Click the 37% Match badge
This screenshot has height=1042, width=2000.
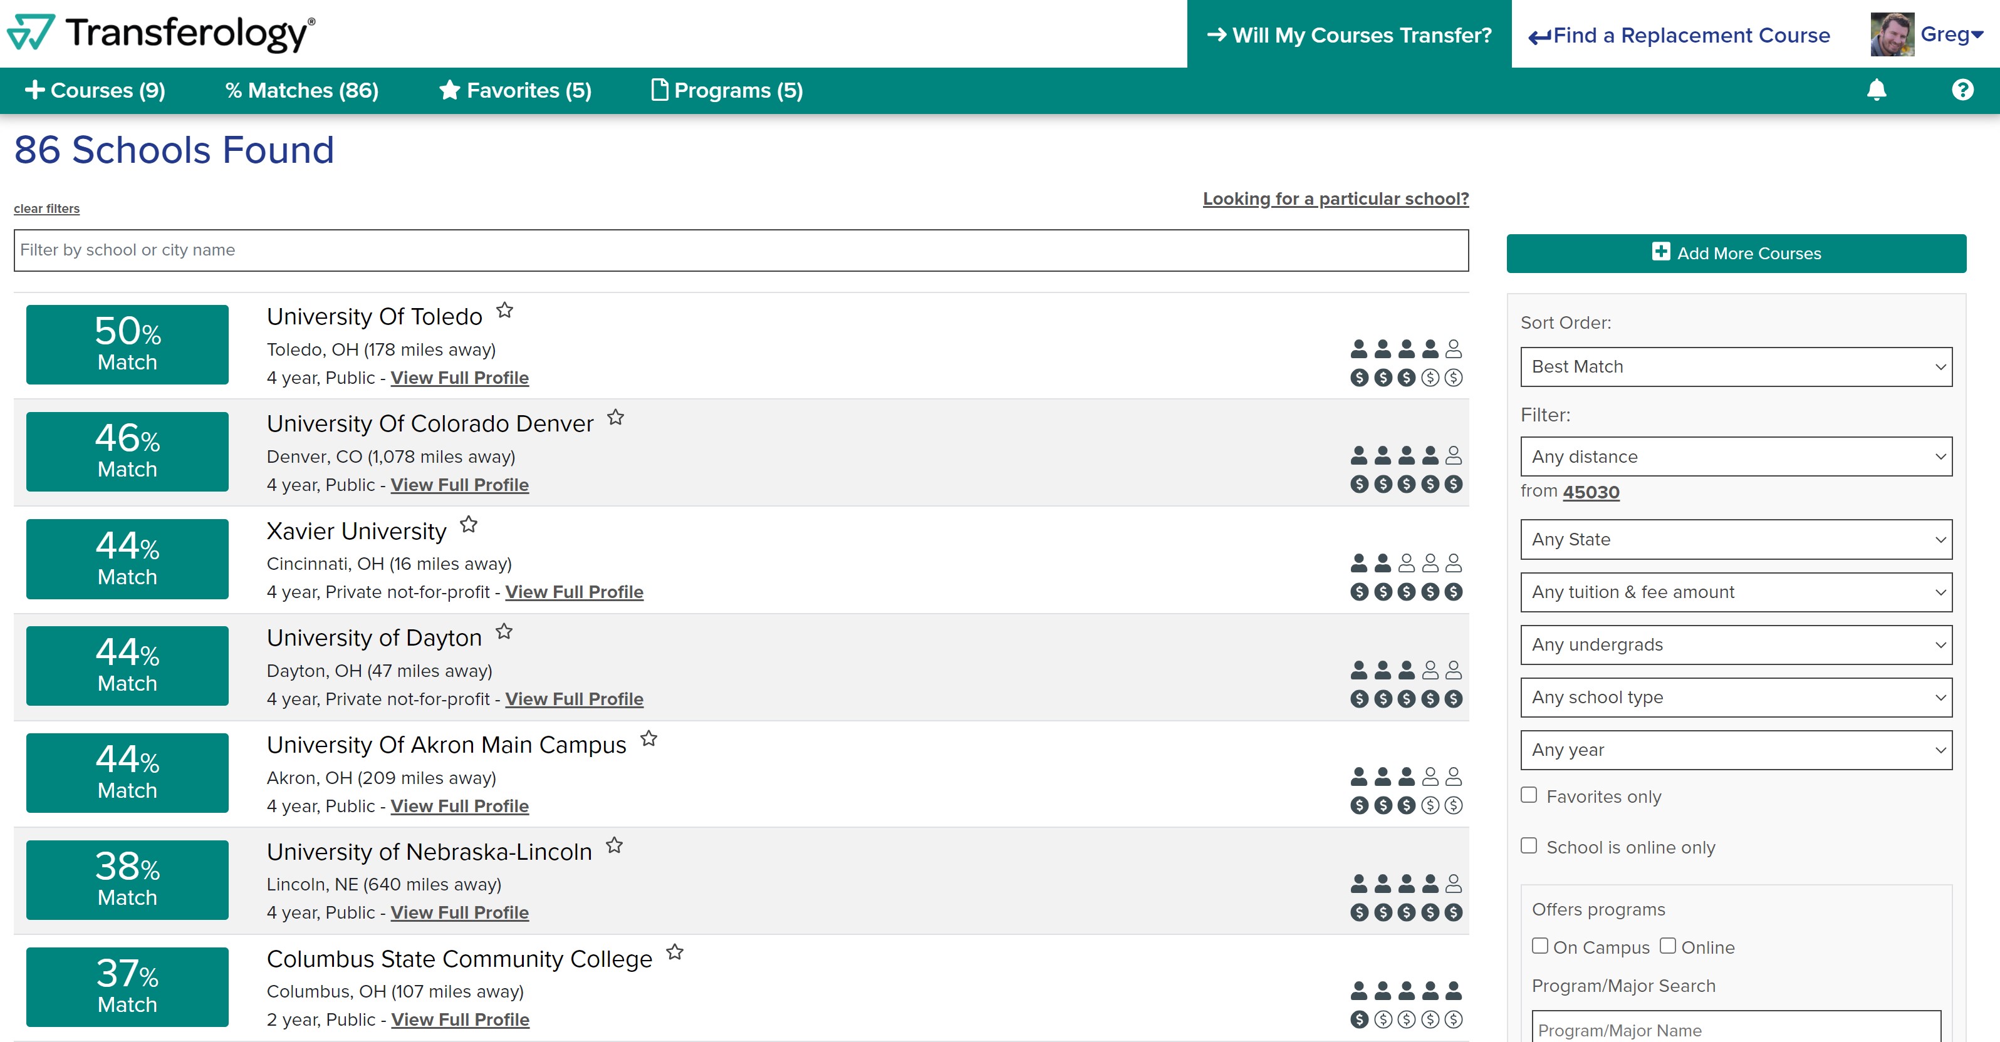coord(127,987)
